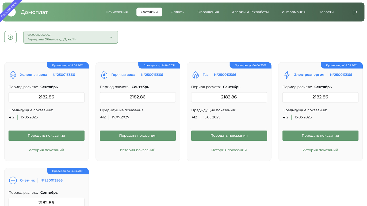Click the hot water drop icon

[x=104, y=75]
